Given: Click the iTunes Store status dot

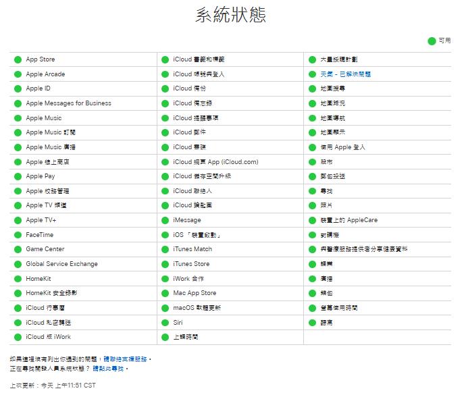Looking at the screenshot, I should point(165,264).
